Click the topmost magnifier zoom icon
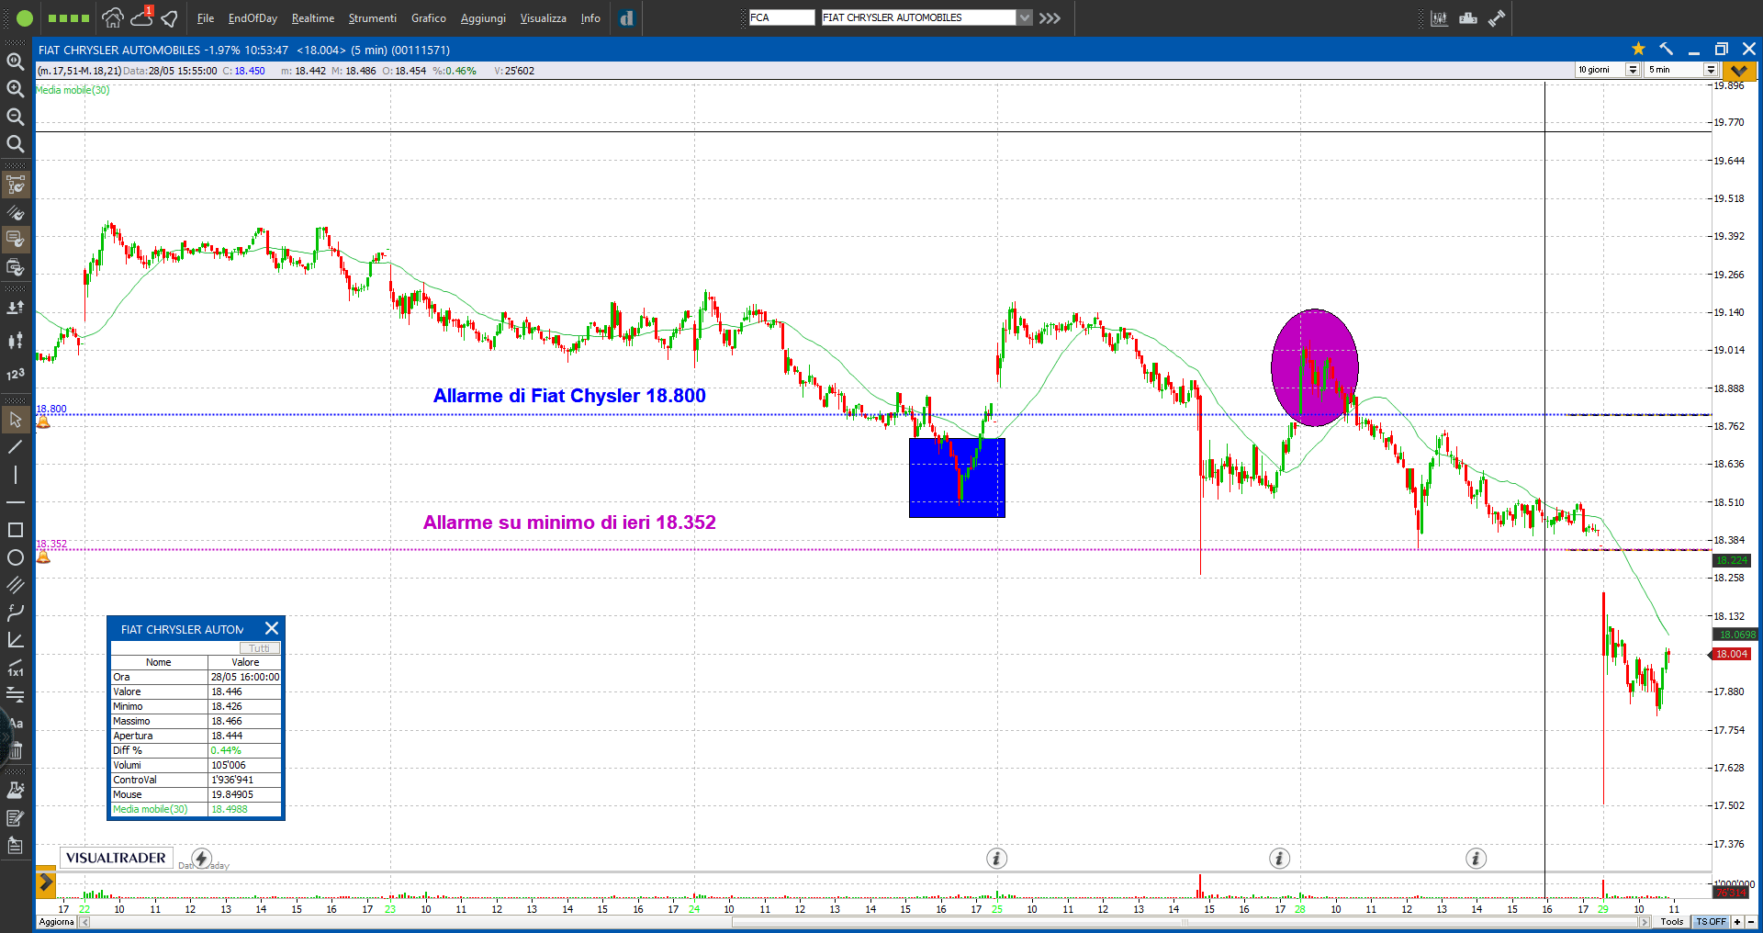This screenshot has width=1763, height=933. [x=16, y=62]
